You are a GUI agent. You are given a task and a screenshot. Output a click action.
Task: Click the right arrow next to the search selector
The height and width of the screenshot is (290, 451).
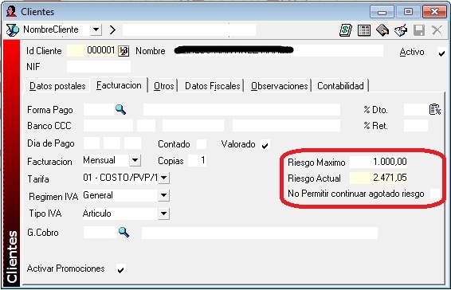tap(112, 29)
